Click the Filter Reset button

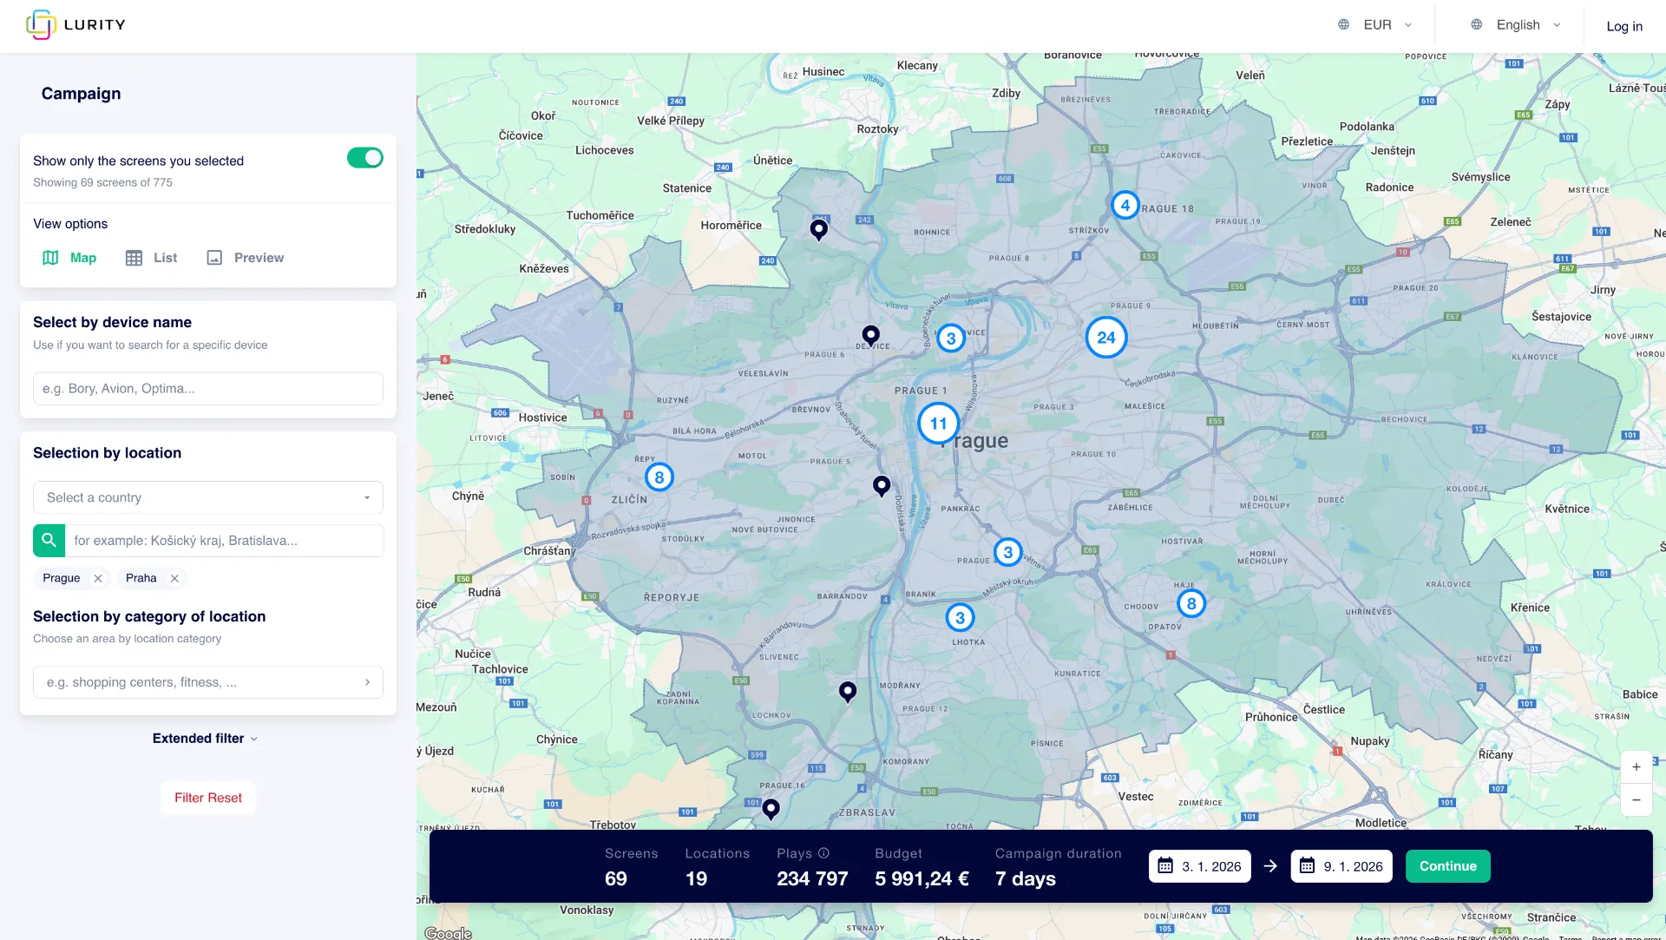[208, 798]
